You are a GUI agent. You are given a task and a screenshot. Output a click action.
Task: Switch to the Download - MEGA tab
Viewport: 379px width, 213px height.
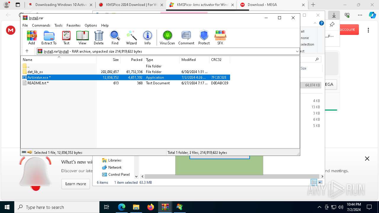pyautogui.click(x=272, y=5)
